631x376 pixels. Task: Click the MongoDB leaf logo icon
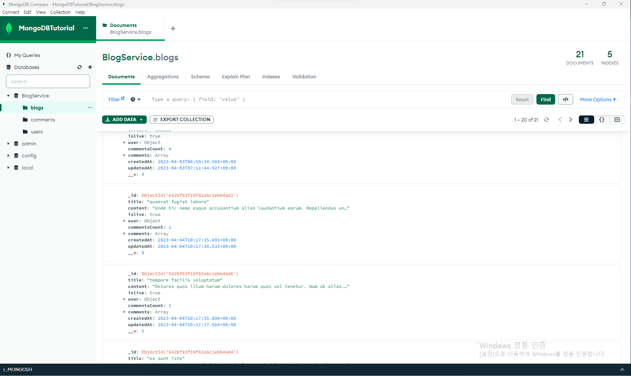(9, 28)
